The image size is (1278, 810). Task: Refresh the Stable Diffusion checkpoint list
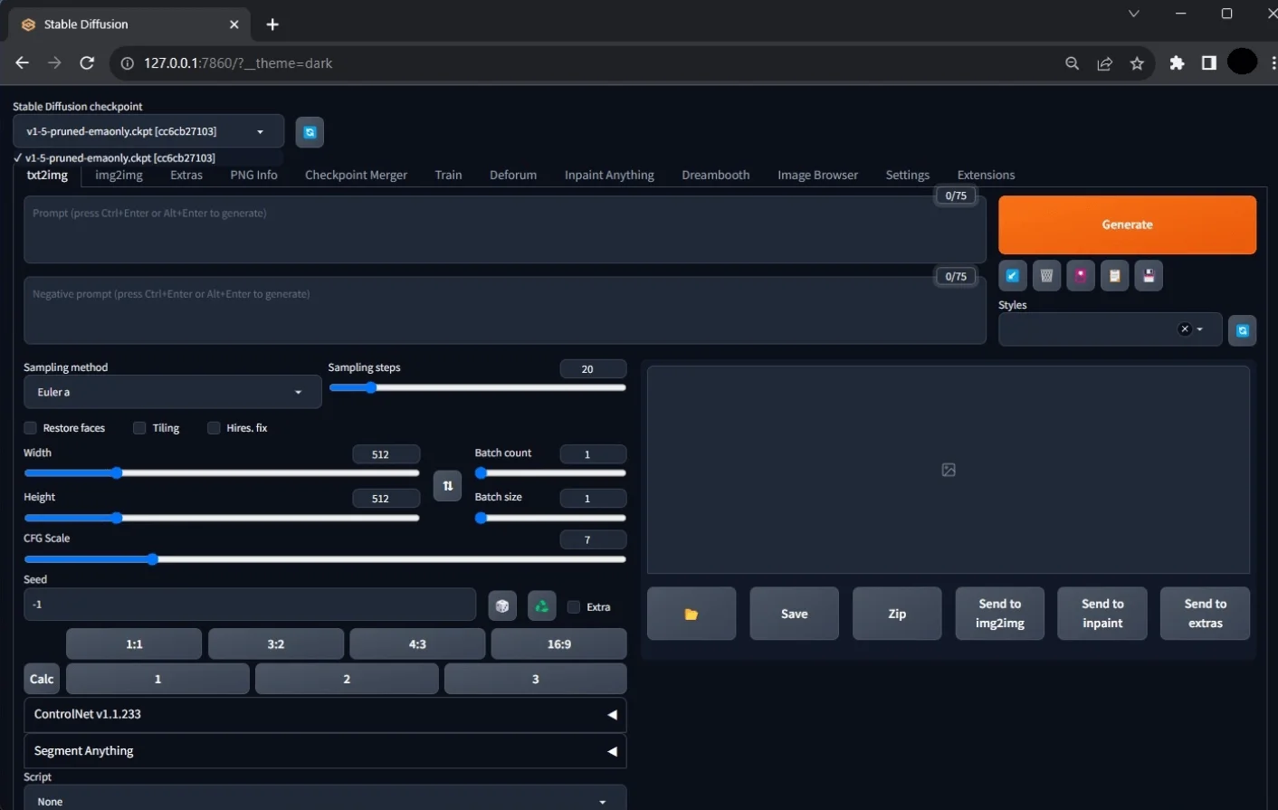pos(310,132)
